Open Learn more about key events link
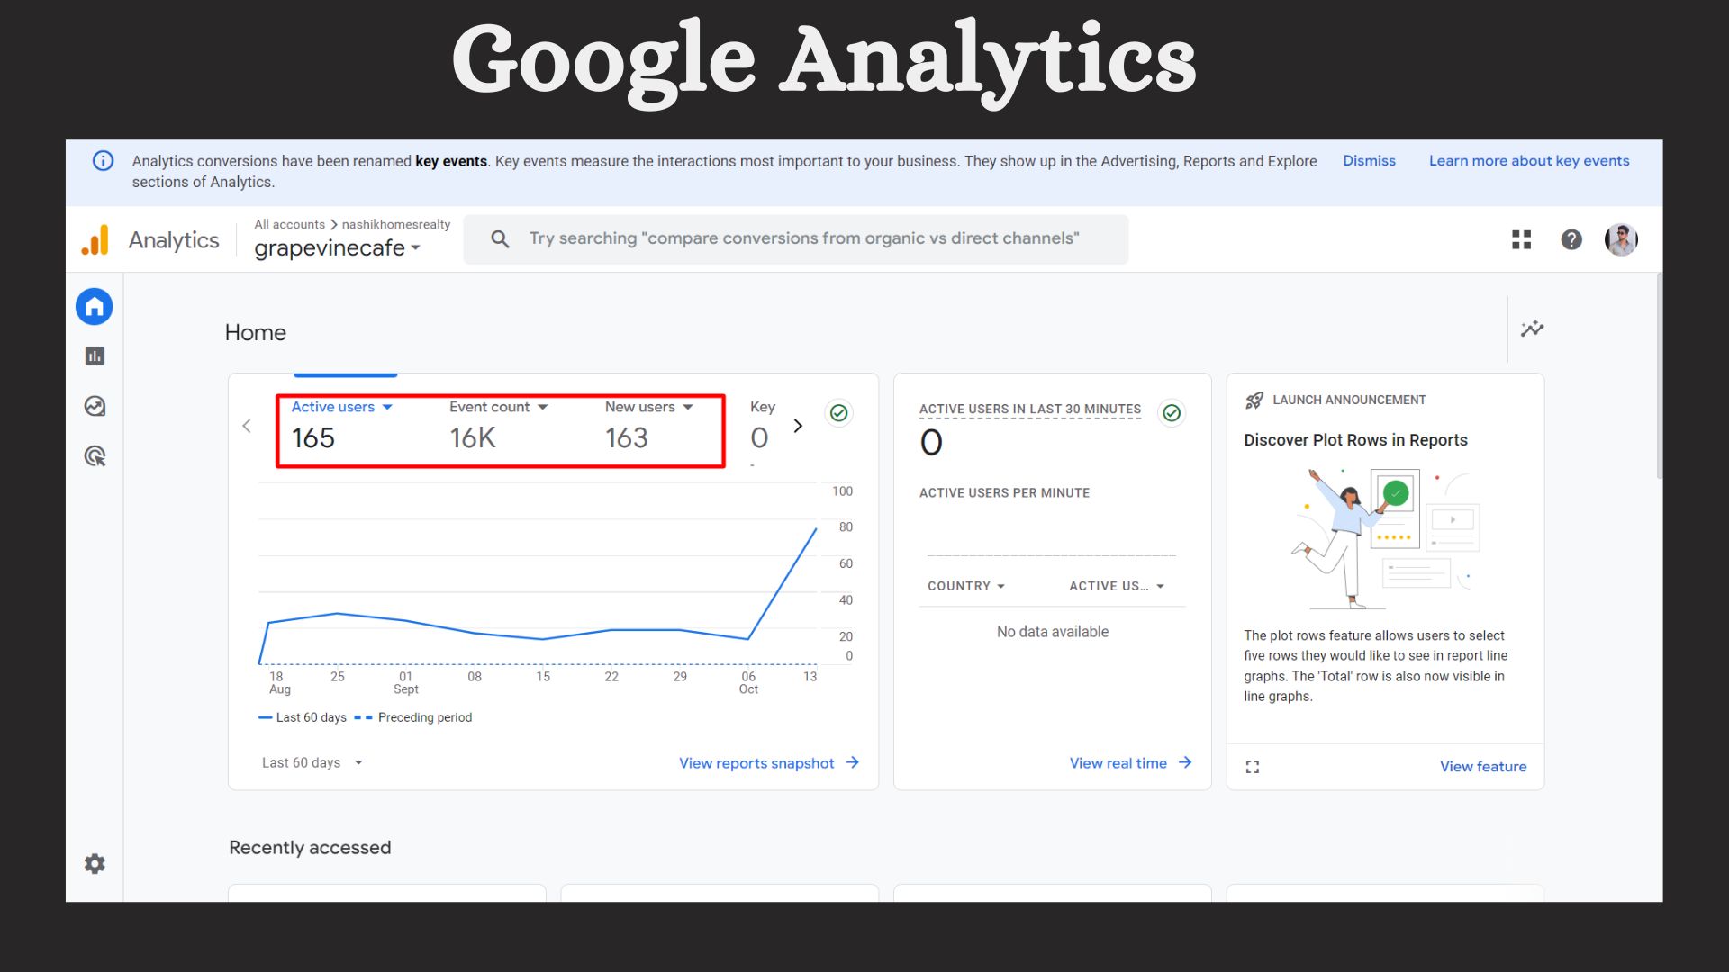 (1529, 161)
